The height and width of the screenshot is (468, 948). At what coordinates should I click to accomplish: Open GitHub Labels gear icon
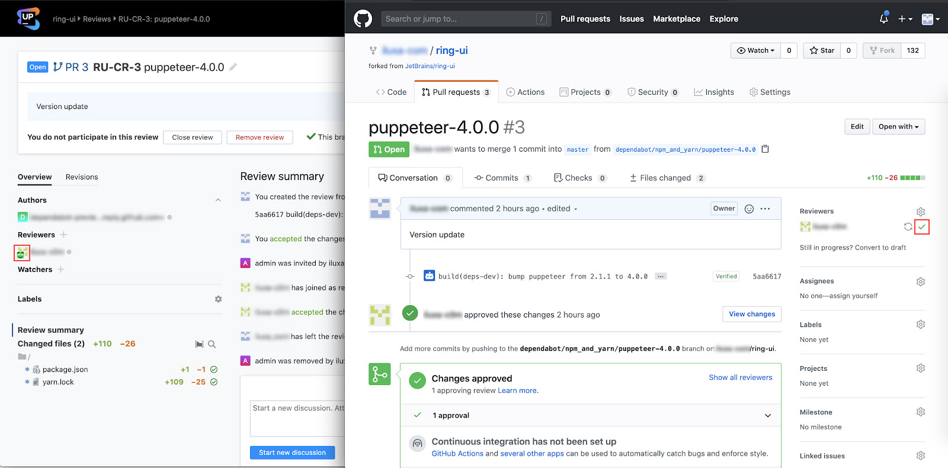[921, 324]
